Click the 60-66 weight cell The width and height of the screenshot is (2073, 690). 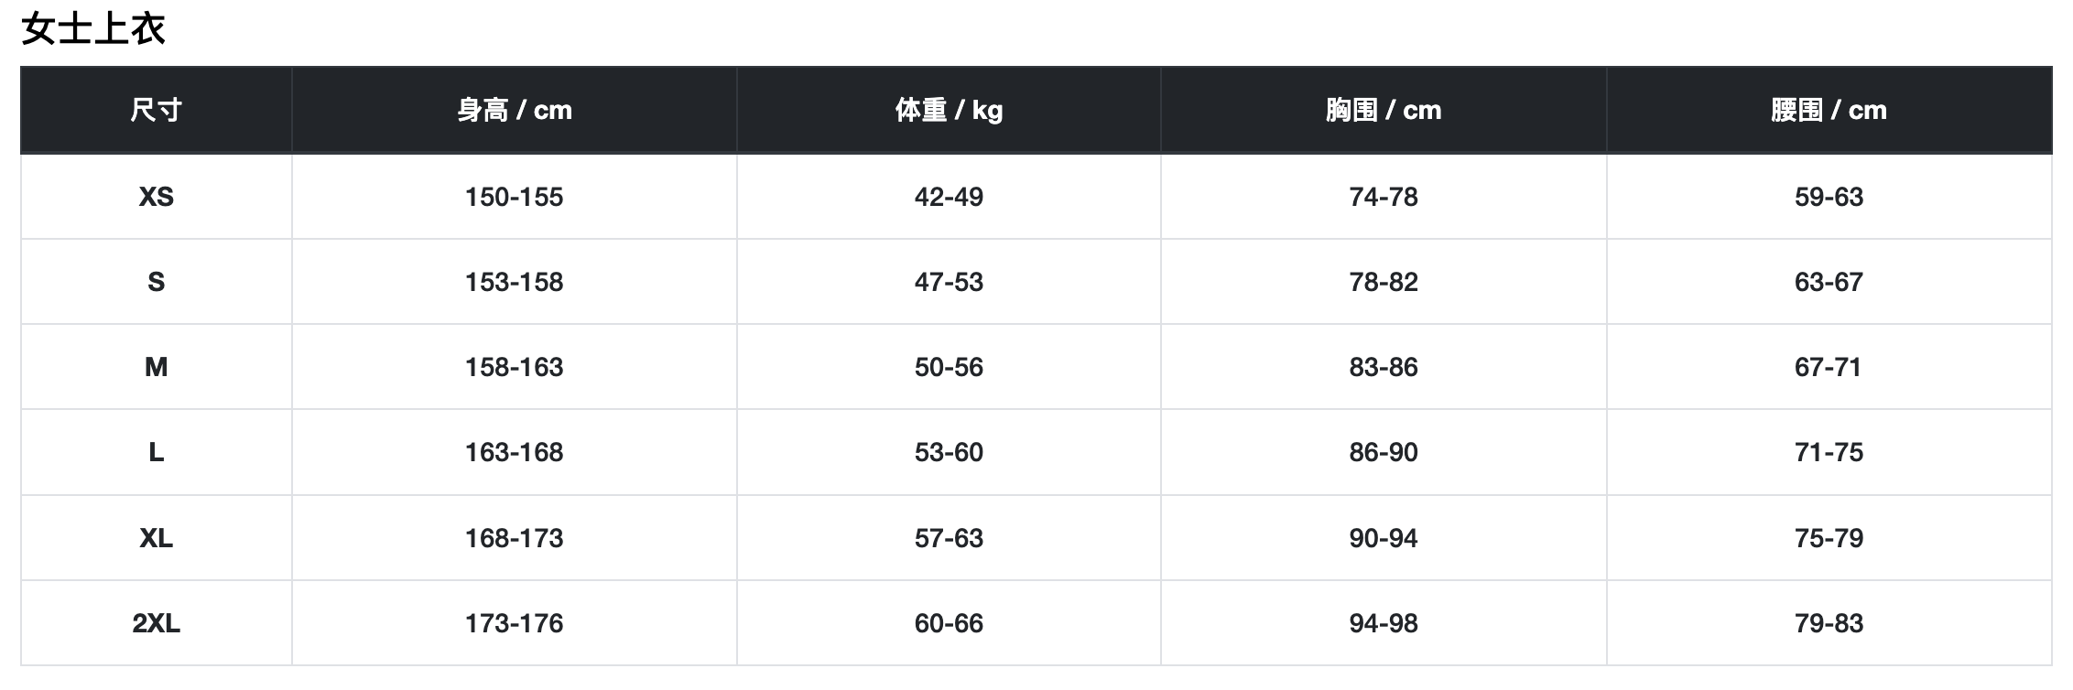(949, 623)
